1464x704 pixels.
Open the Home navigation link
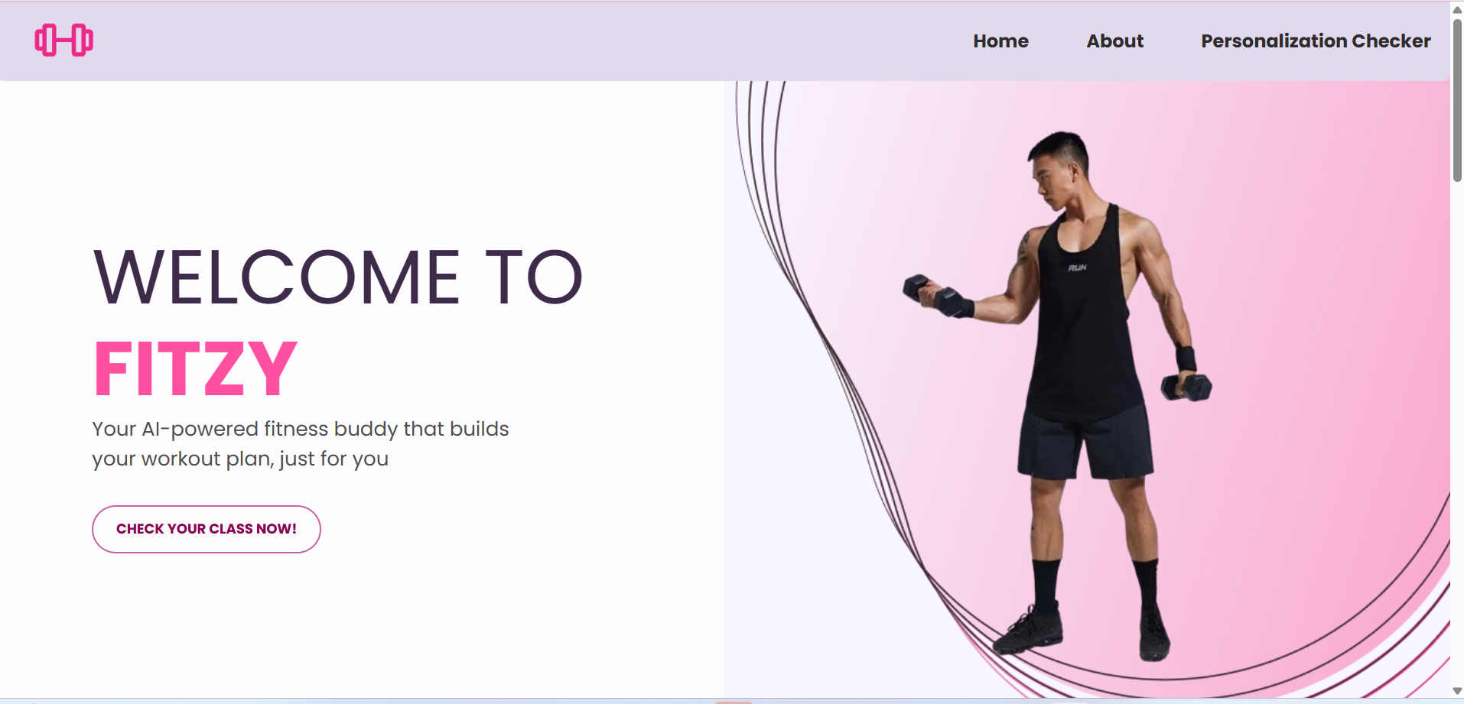(x=1000, y=41)
